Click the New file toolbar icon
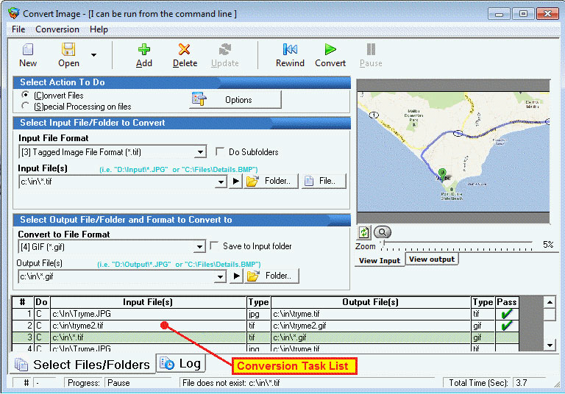The image size is (565, 394). [28, 50]
